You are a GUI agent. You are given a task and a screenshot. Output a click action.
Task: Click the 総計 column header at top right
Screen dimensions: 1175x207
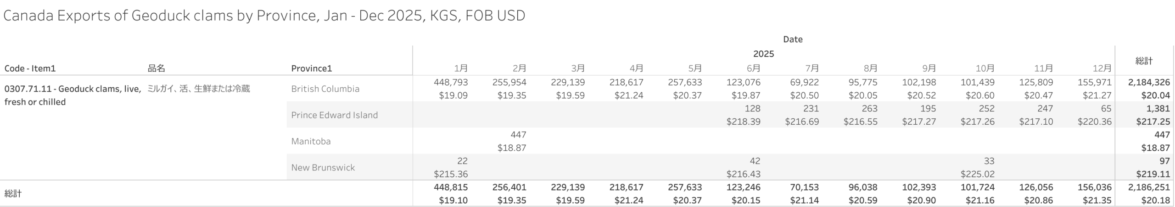[1143, 61]
